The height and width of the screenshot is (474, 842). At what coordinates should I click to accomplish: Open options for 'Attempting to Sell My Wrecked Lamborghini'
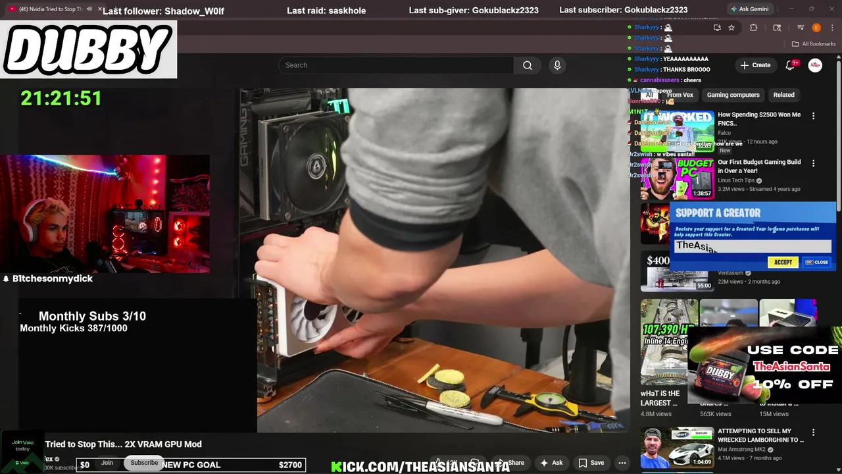[813, 433]
